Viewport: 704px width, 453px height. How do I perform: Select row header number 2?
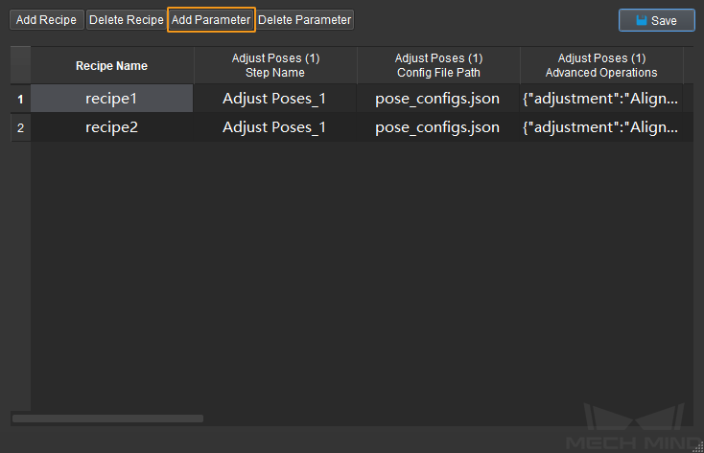point(21,127)
